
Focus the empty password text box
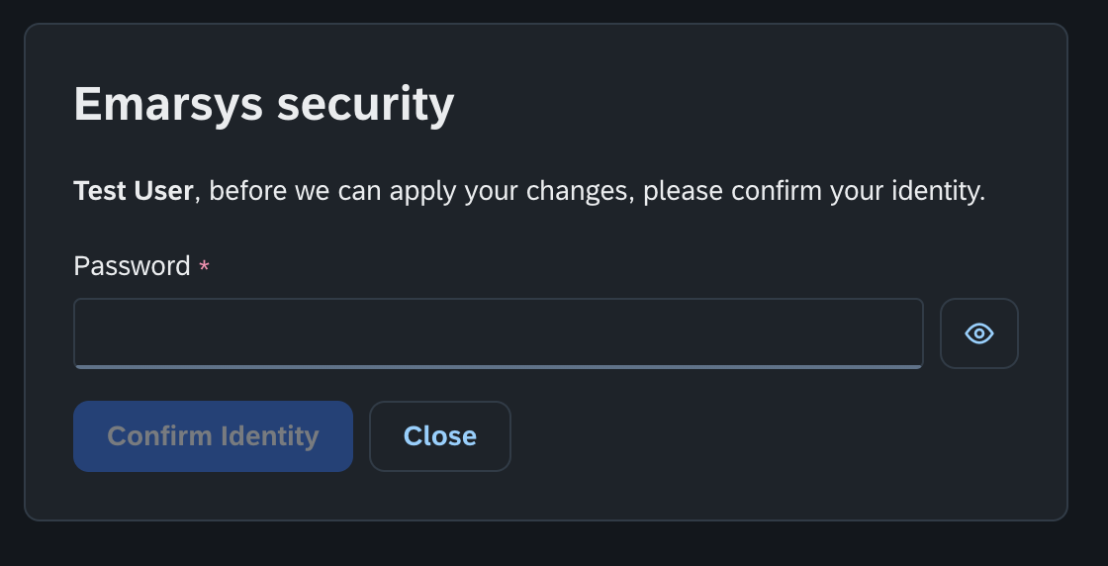(499, 333)
